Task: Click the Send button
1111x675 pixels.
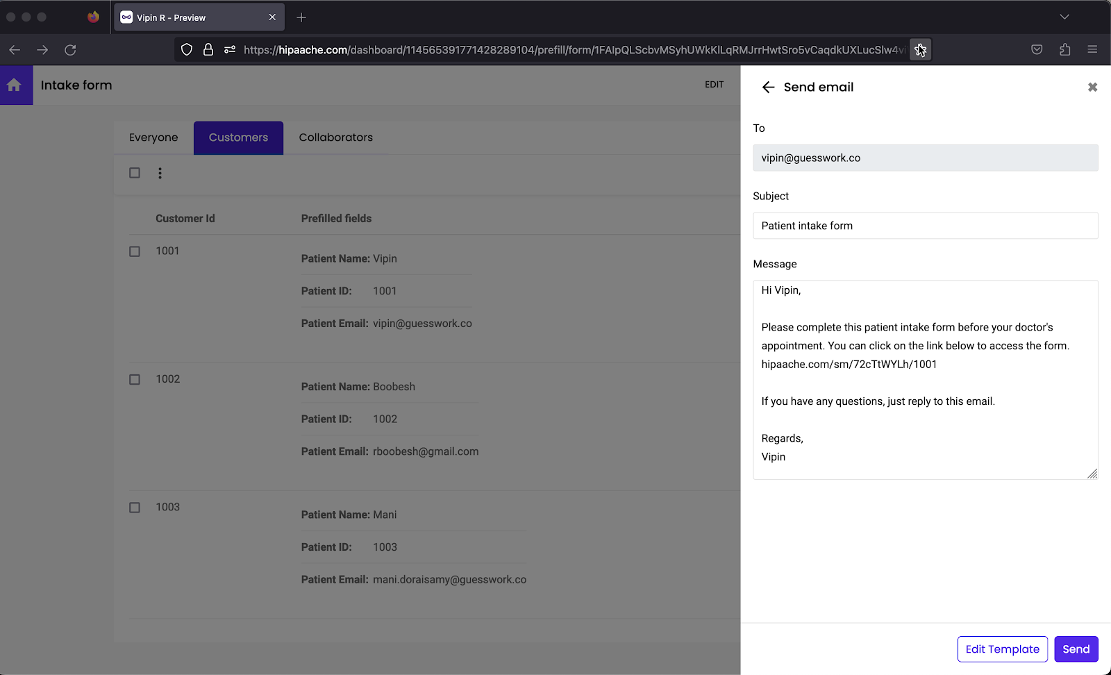Action: click(1075, 649)
